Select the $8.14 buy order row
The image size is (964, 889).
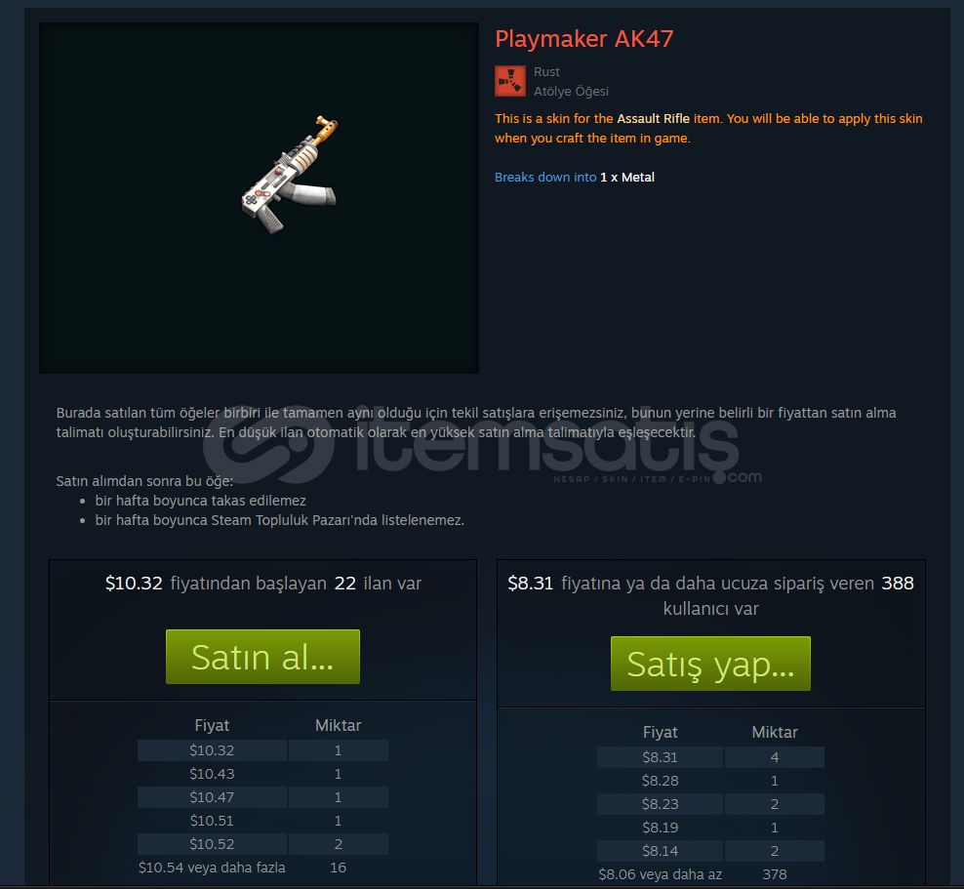pos(710,851)
